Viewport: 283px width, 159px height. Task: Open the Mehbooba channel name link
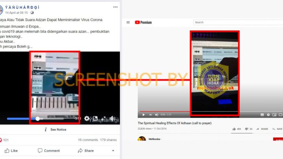(155, 139)
